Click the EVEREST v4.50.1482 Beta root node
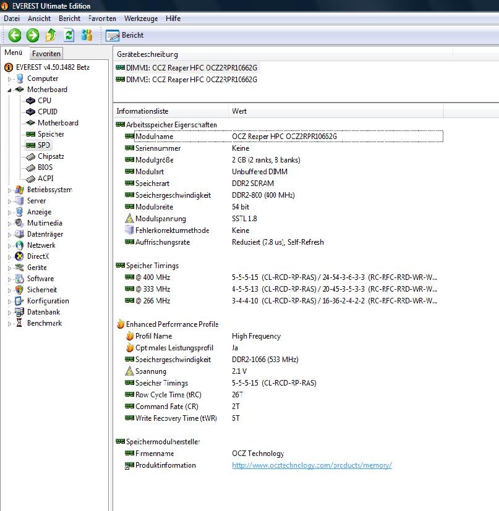This screenshot has height=511, width=499. click(46, 67)
